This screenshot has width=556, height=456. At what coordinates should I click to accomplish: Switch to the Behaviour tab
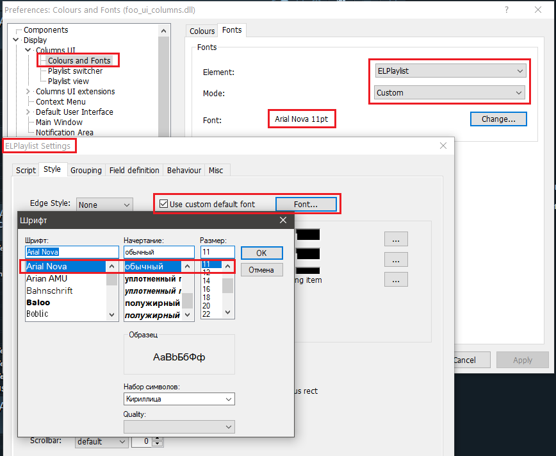click(x=184, y=170)
